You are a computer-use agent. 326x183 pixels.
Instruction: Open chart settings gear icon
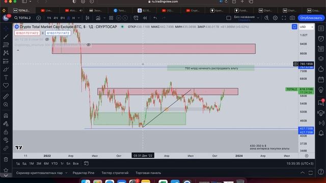(275, 18)
